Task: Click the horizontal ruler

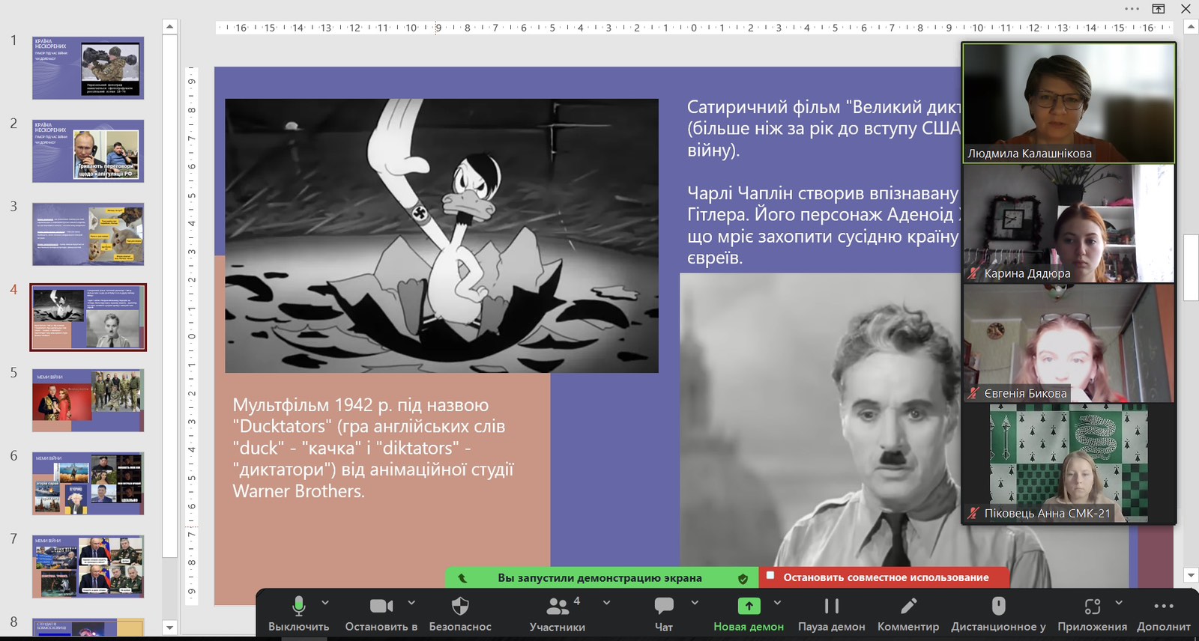Action: [694, 28]
